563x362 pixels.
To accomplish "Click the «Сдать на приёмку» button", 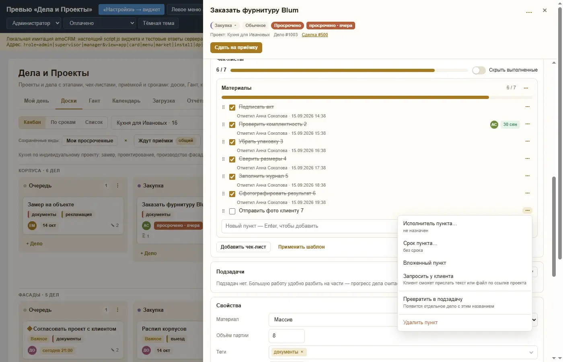I will coord(236,47).
